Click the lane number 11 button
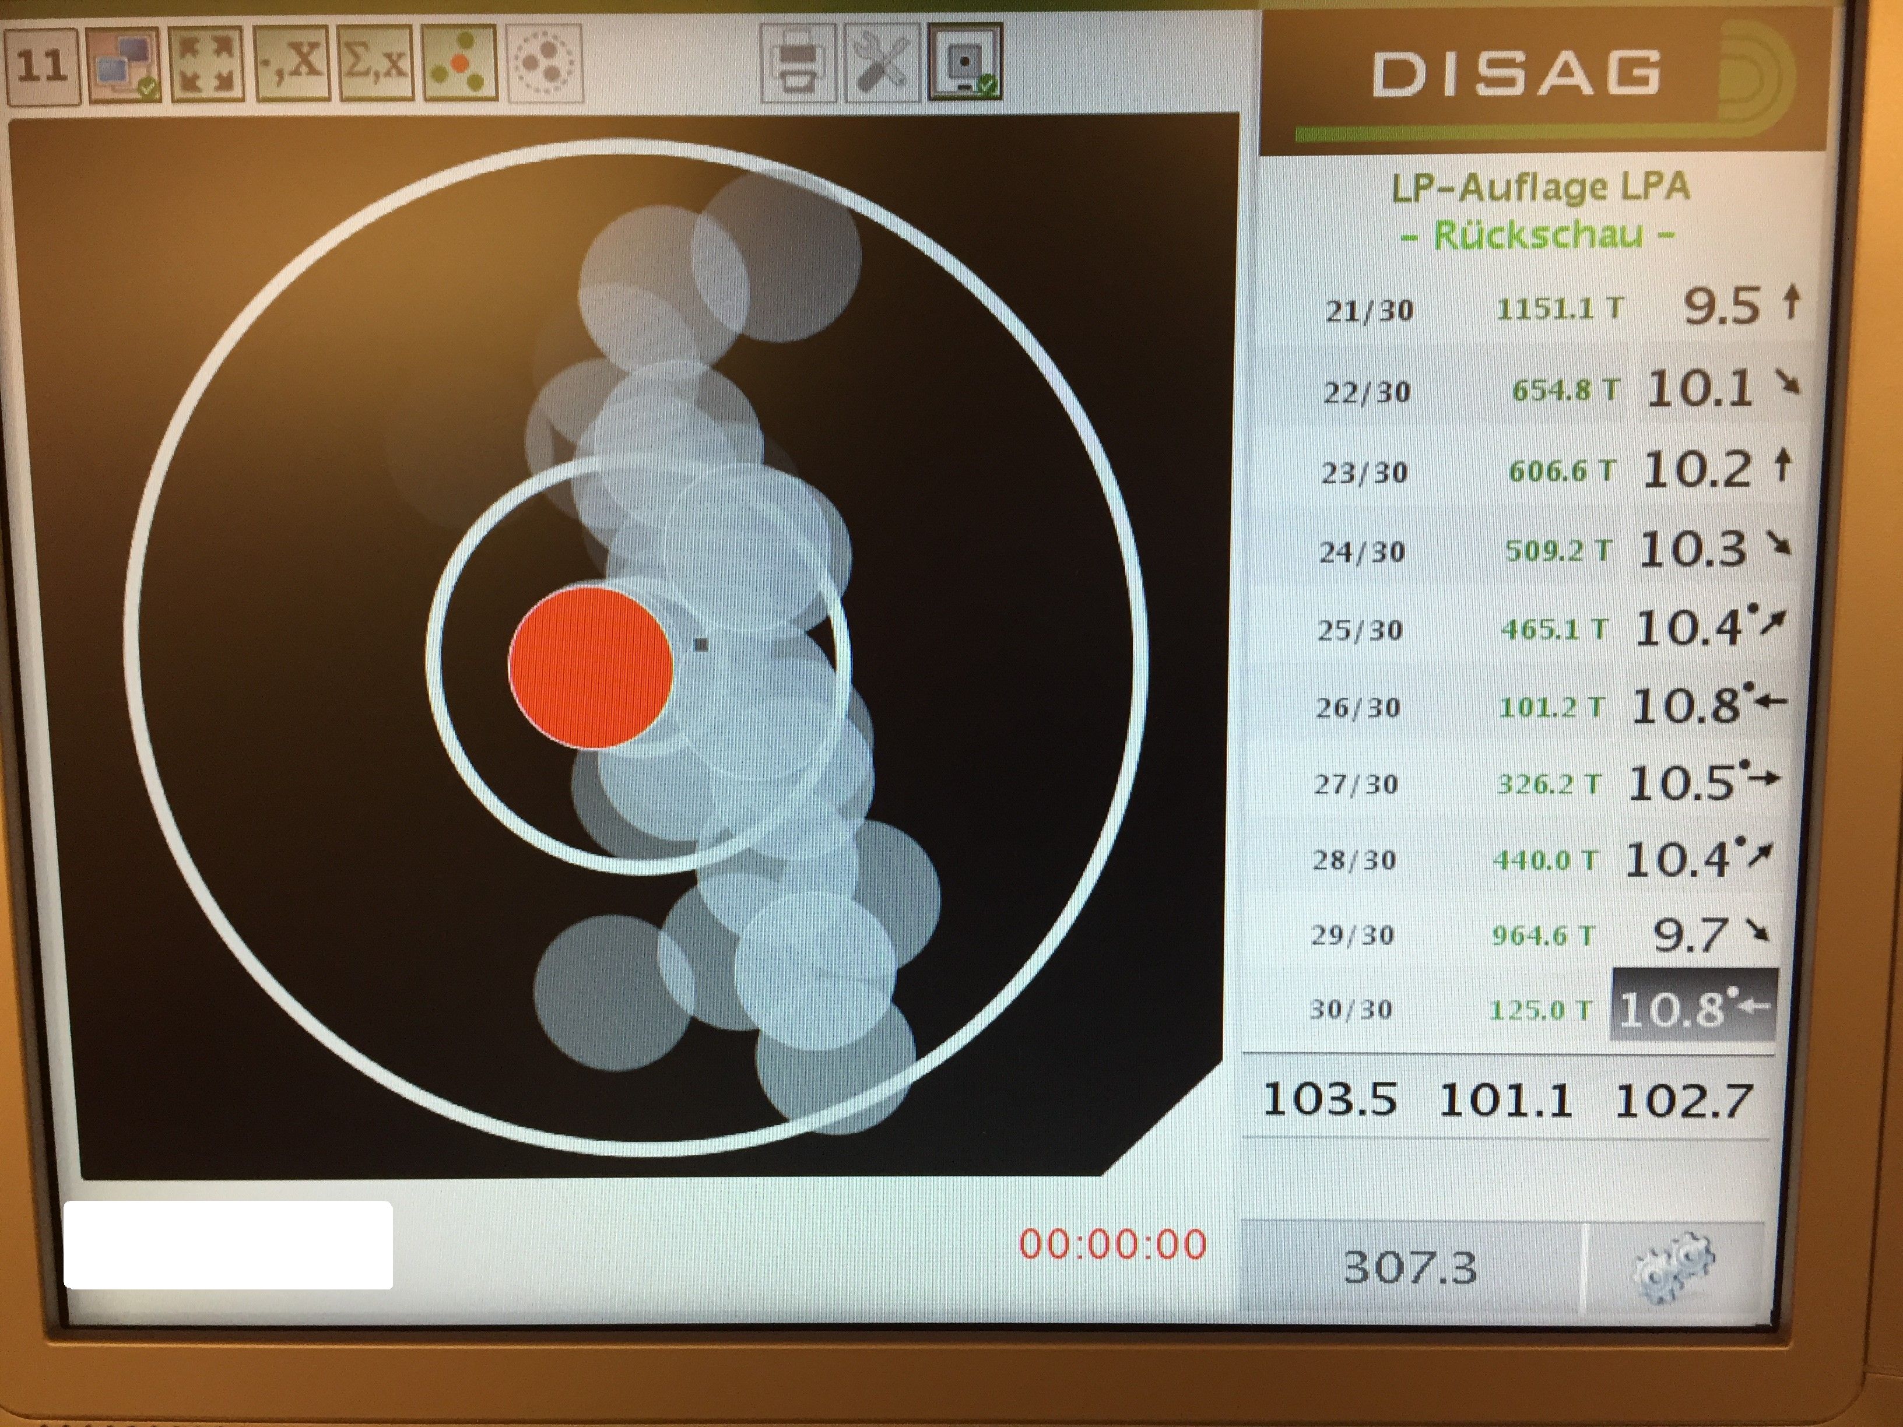The width and height of the screenshot is (1903, 1427). pyautogui.click(x=42, y=66)
